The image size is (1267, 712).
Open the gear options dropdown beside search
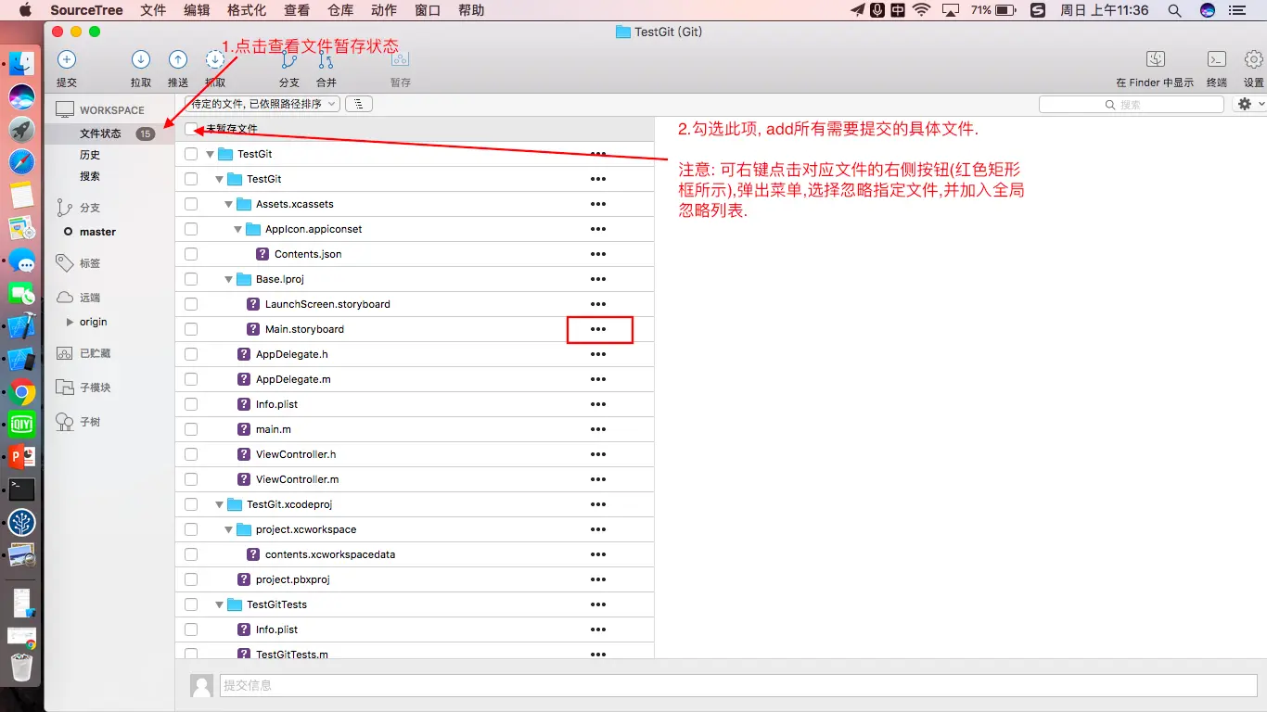click(x=1250, y=105)
